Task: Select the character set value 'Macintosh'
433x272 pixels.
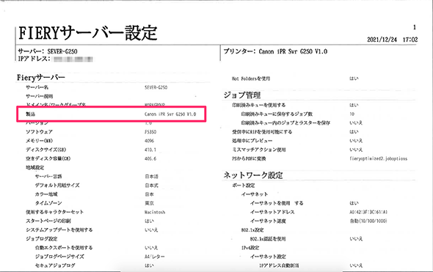Action: [x=155, y=212]
